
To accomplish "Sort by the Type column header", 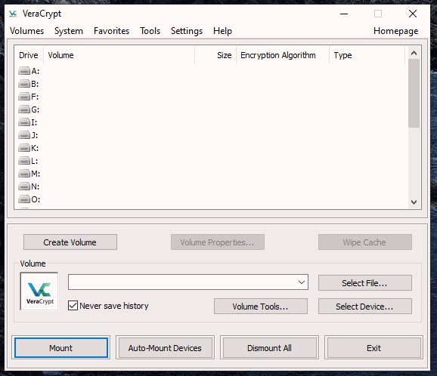I will pyautogui.click(x=367, y=55).
